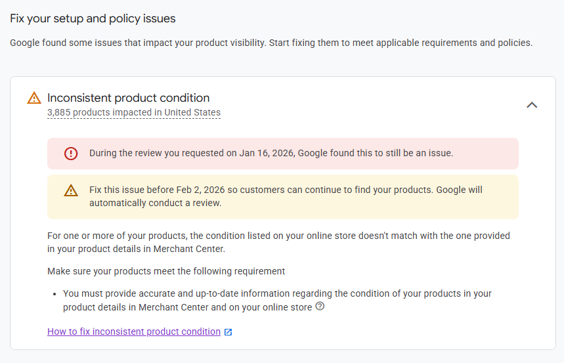Collapse the Inconsistent product condition card
The width and height of the screenshot is (564, 363).
click(532, 104)
